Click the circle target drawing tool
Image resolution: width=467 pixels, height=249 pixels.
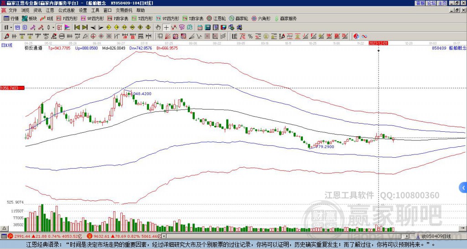coord(93,36)
